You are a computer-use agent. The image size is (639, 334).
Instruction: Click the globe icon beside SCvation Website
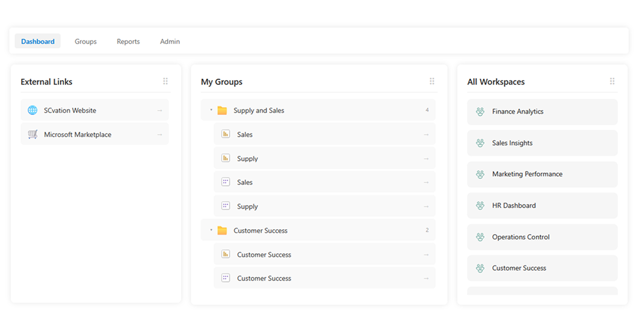pos(32,110)
